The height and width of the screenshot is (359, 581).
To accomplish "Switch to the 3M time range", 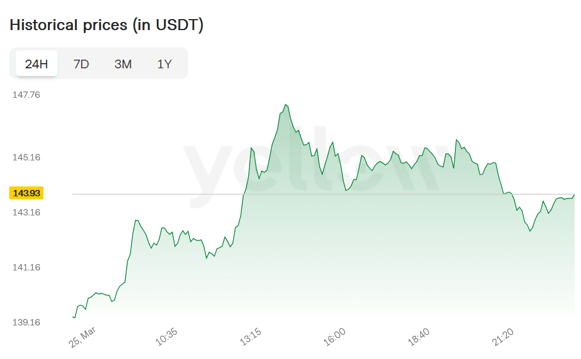I will coord(123,64).
